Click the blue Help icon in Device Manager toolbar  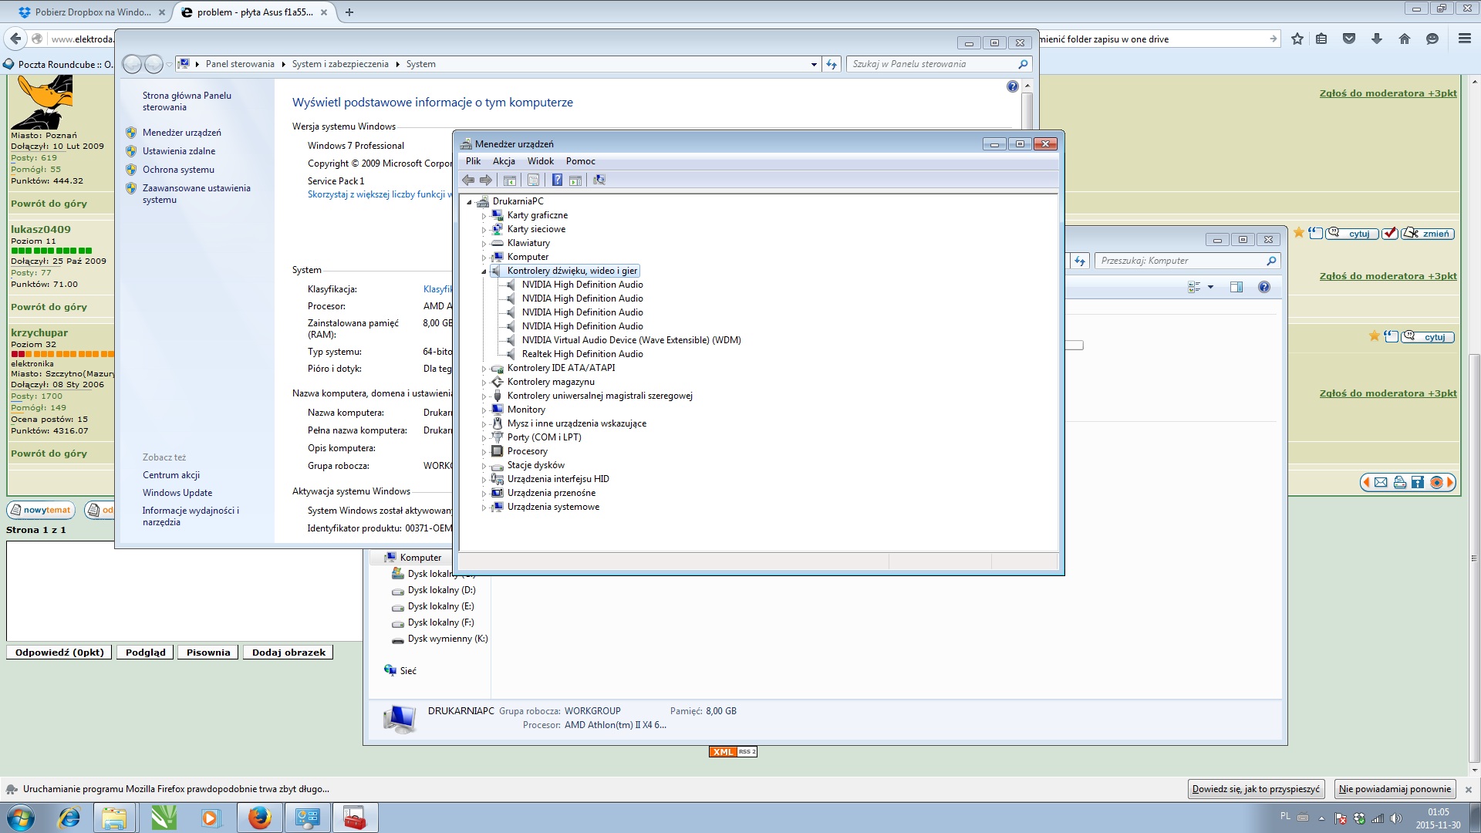557,180
